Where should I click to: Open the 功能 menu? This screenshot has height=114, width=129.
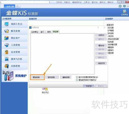[67, 2]
